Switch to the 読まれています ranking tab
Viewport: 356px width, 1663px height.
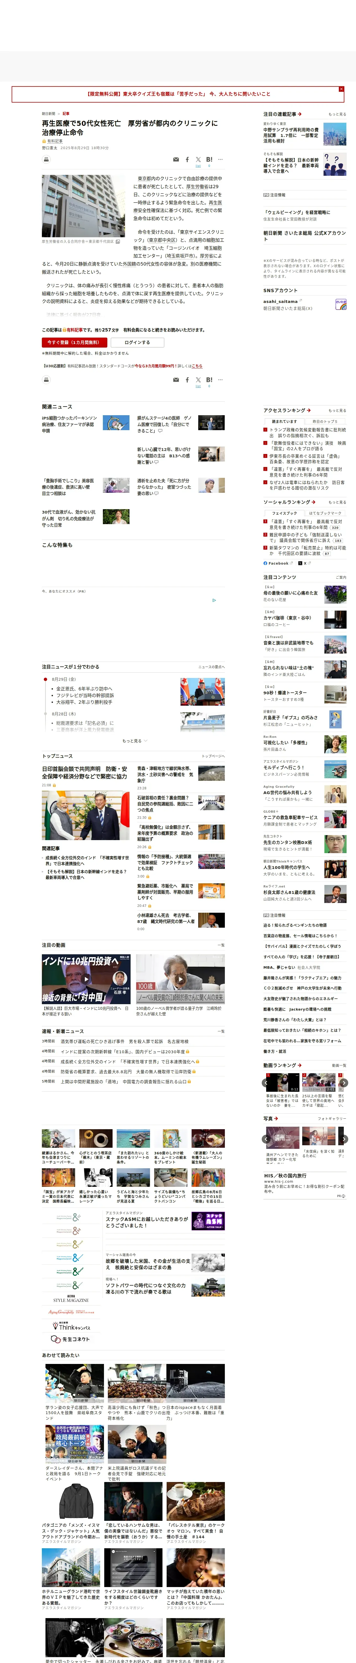[x=284, y=422]
